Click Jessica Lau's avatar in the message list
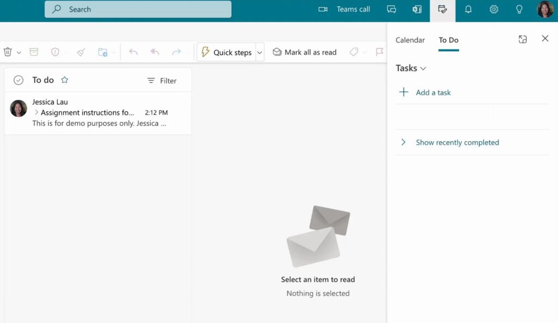 (x=19, y=108)
